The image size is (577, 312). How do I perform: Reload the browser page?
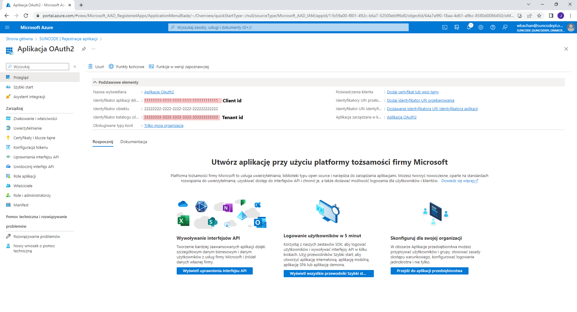click(26, 16)
